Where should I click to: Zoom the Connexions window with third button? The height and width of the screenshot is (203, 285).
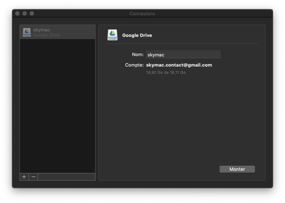(32, 13)
